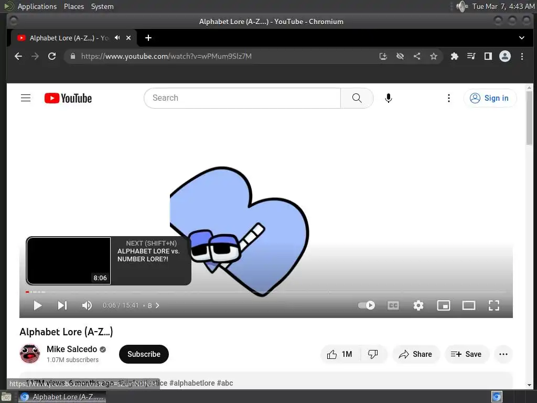Open the YouTube hamburger guide menu

tap(26, 98)
